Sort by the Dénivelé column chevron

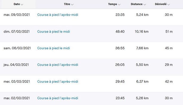point(168,4)
